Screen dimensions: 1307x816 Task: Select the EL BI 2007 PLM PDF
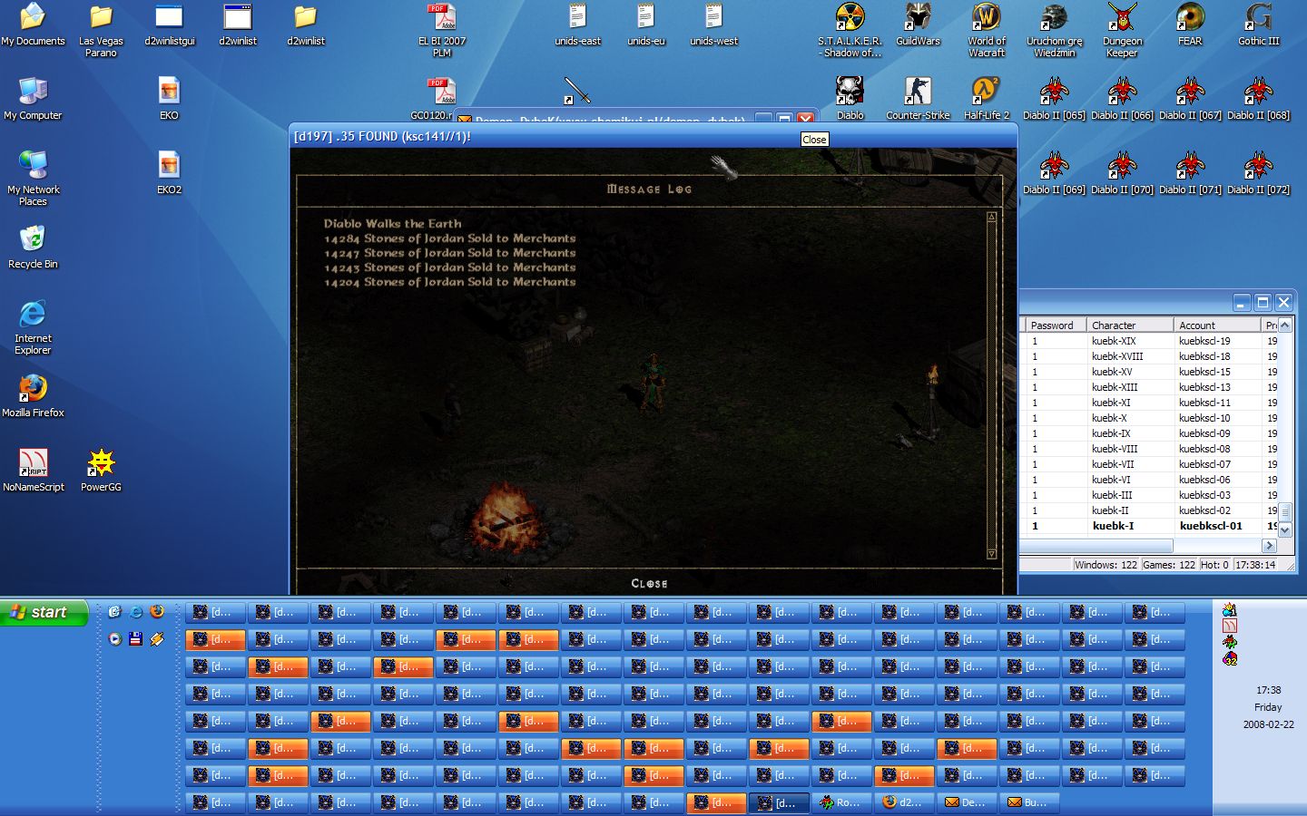[441, 30]
